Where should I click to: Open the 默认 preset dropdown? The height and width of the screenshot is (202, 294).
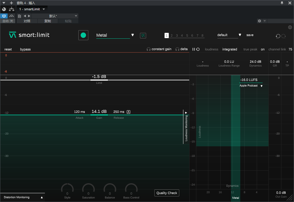54,16
